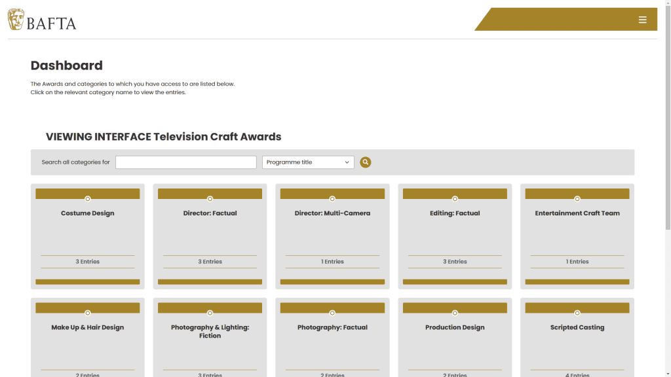Click the circle icon above Entertainment Craft Team

point(577,199)
